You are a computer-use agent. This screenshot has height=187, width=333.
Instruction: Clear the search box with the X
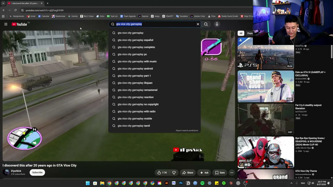pos(198,24)
